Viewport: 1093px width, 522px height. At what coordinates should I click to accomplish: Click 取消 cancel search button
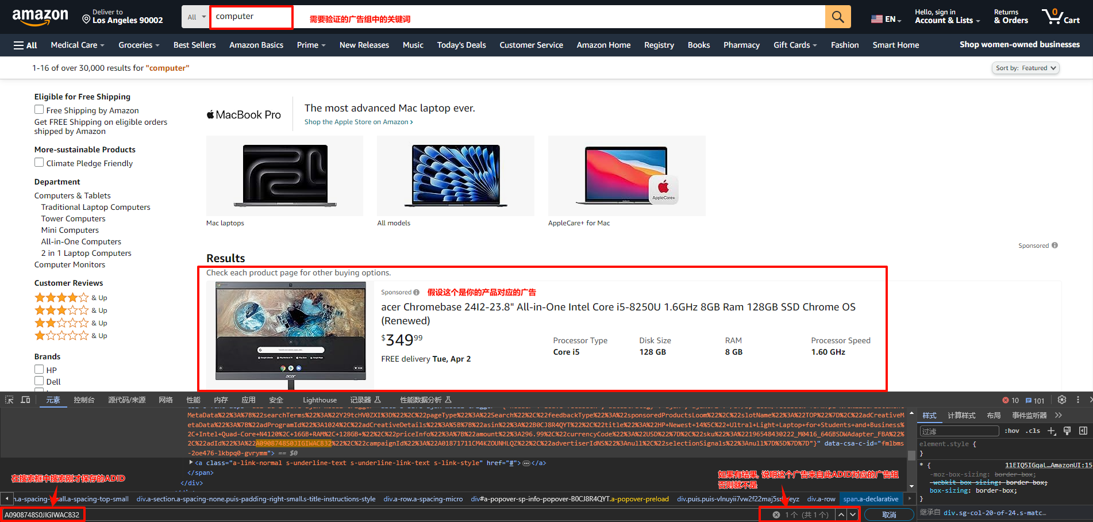889,515
